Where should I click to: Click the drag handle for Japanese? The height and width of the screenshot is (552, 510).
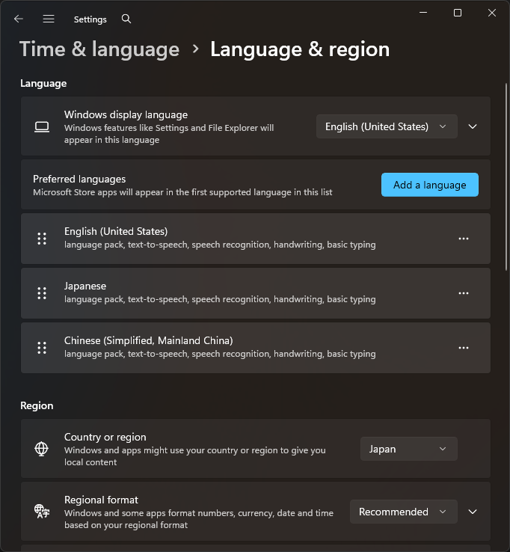(42, 293)
